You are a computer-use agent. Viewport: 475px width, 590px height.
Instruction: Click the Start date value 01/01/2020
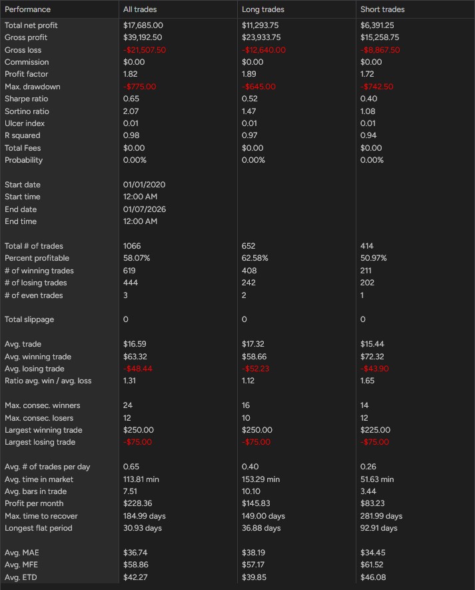pos(144,185)
